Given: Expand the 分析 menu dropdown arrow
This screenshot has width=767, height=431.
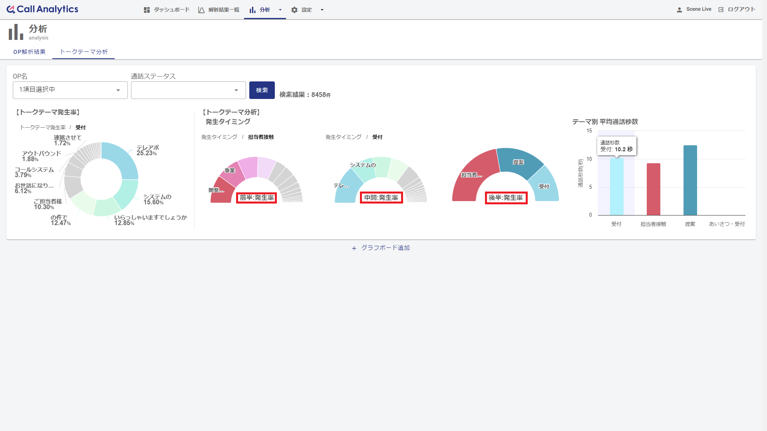Looking at the screenshot, I should (280, 10).
